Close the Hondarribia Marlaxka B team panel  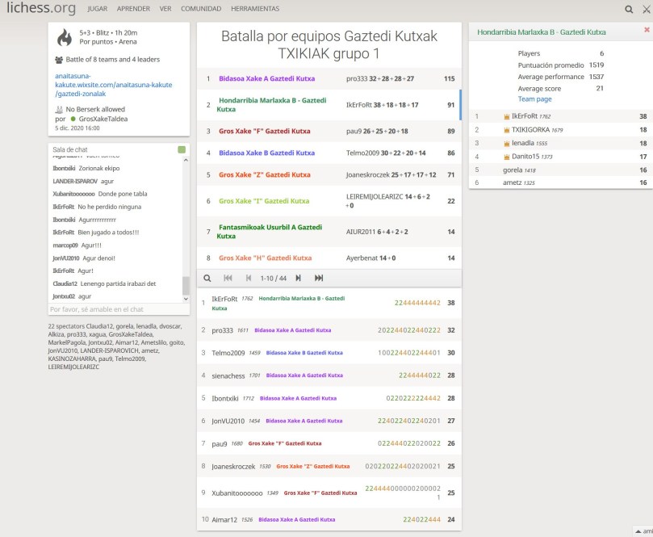(x=646, y=30)
